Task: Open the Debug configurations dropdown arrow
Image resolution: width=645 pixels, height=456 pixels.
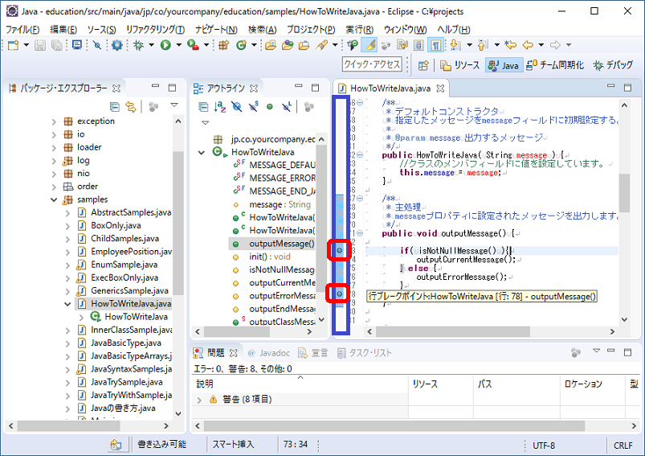Action: (x=151, y=45)
